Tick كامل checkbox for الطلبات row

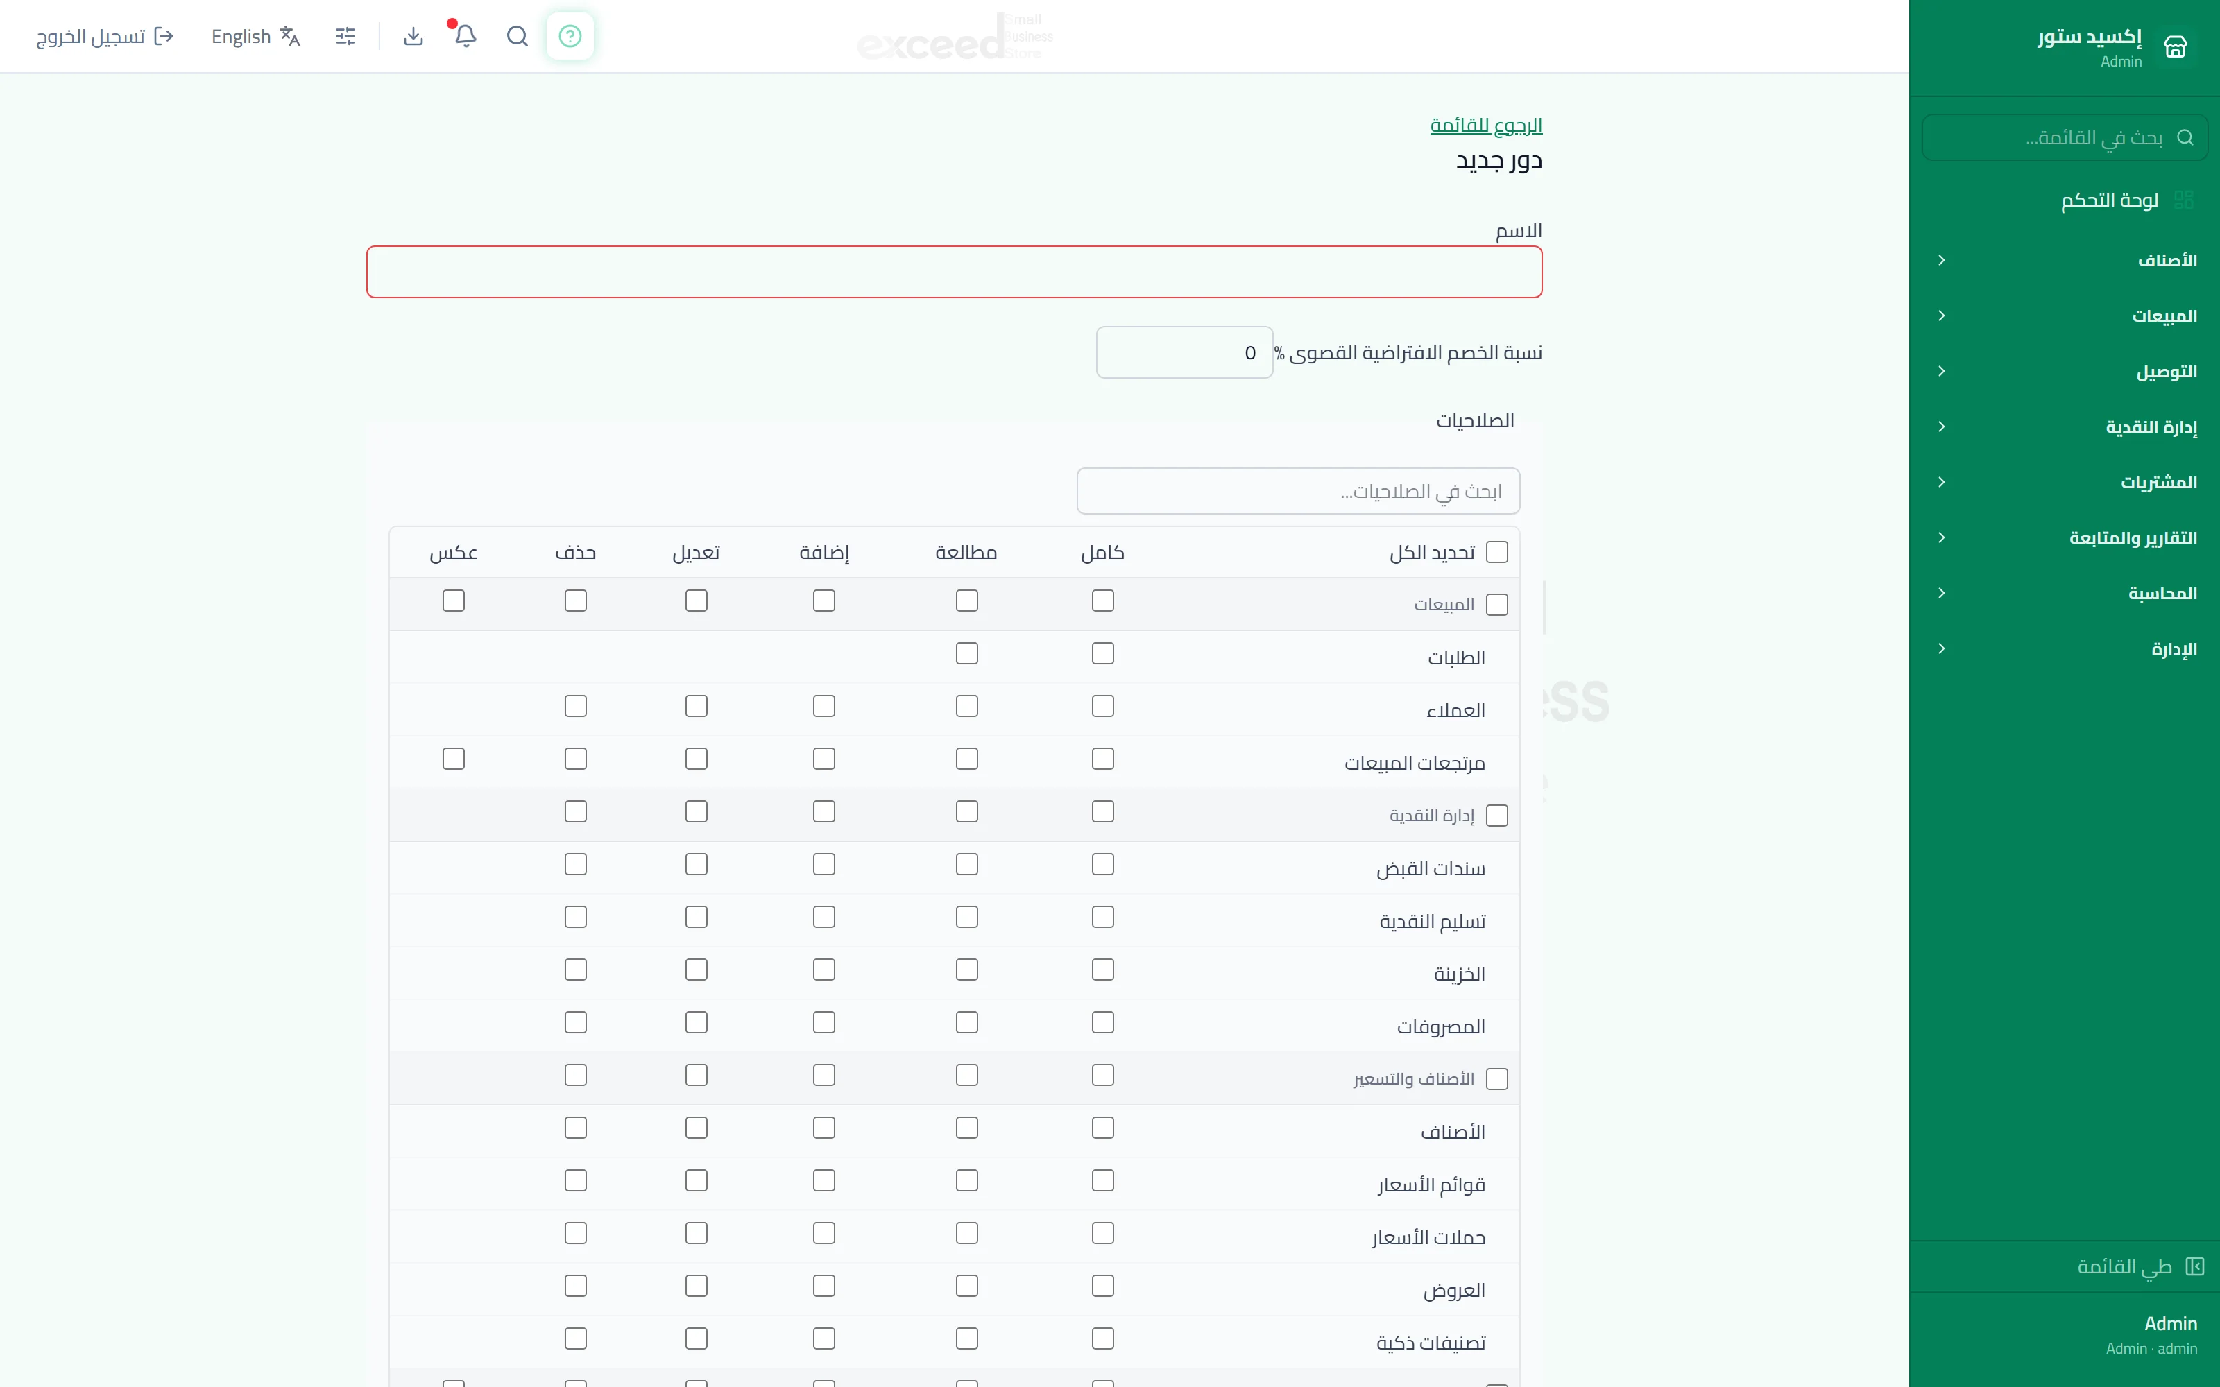[1102, 653]
